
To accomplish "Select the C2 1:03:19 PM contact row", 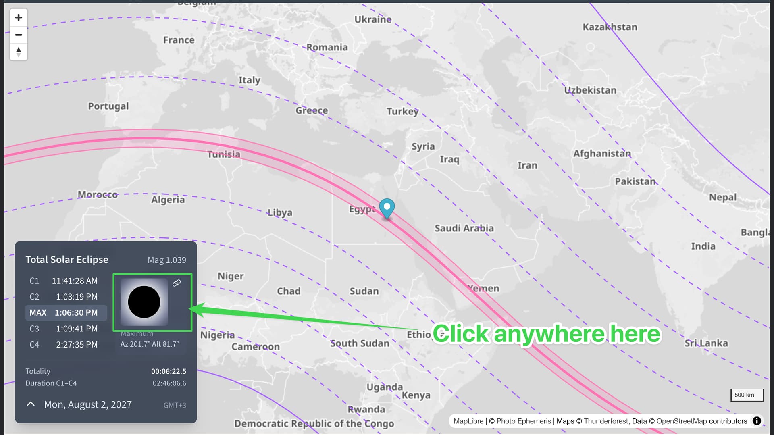I will point(66,297).
